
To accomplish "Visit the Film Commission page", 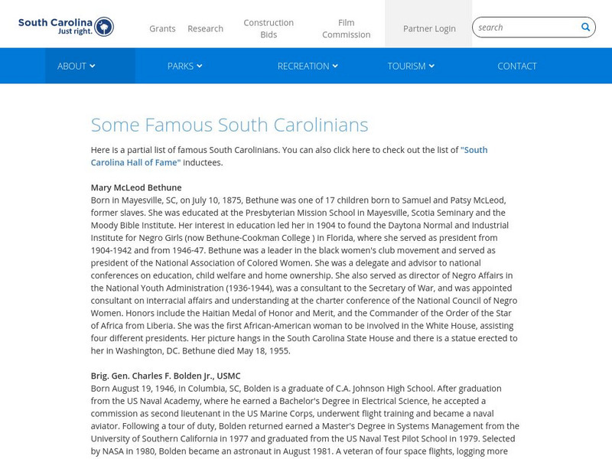I will point(346,28).
